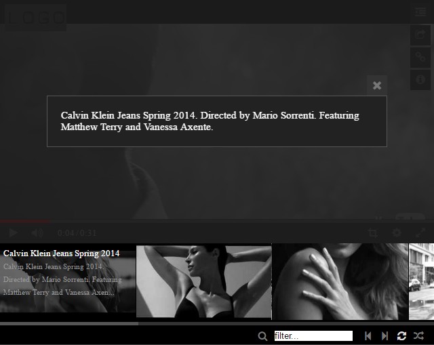Image resolution: width=434 pixels, height=345 pixels.
Task: Close the video description popup
Action: coord(377,85)
